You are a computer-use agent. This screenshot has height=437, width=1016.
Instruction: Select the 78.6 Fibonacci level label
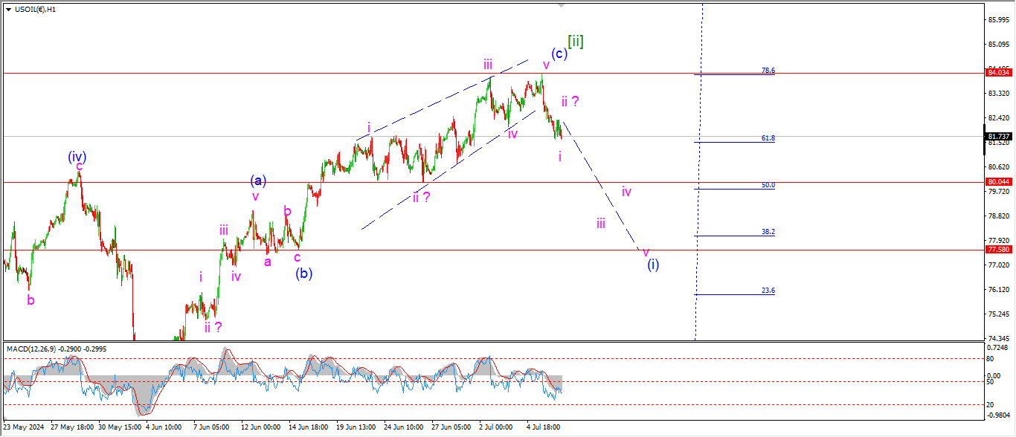pyautogui.click(x=768, y=70)
